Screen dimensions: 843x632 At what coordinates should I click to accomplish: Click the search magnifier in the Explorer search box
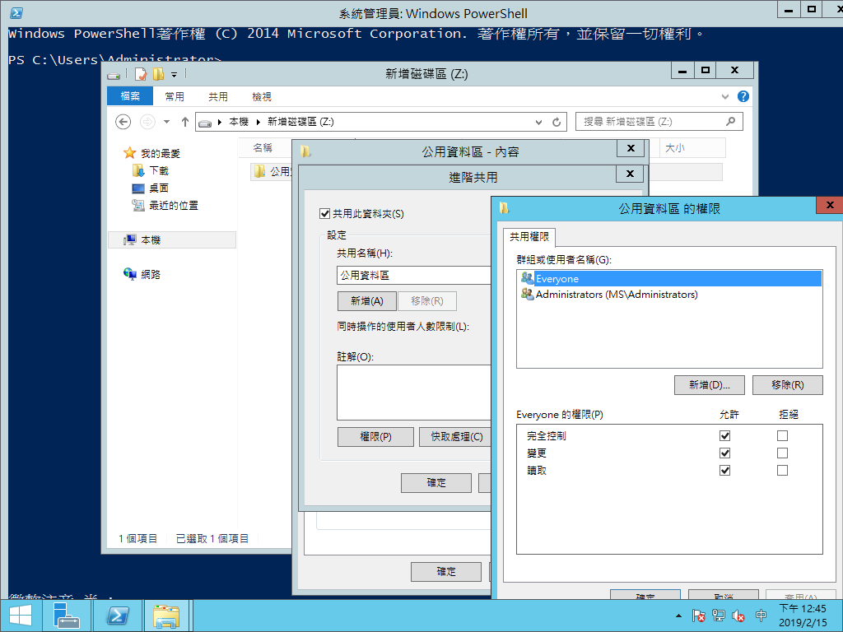coord(730,122)
